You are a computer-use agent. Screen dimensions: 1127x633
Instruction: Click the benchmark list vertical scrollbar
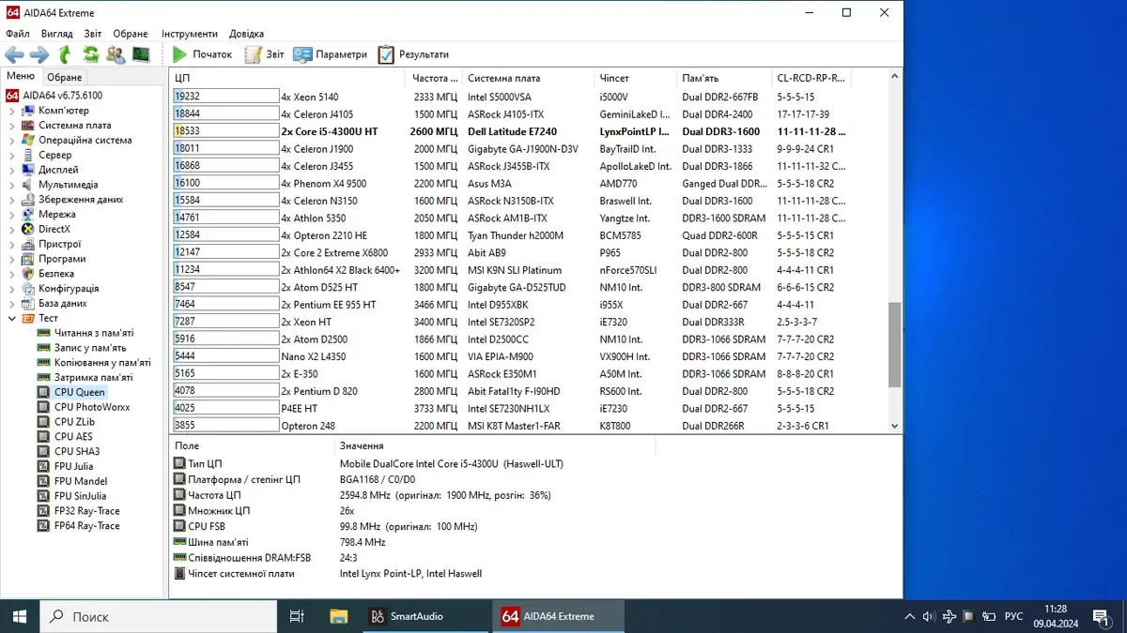pyautogui.click(x=894, y=343)
